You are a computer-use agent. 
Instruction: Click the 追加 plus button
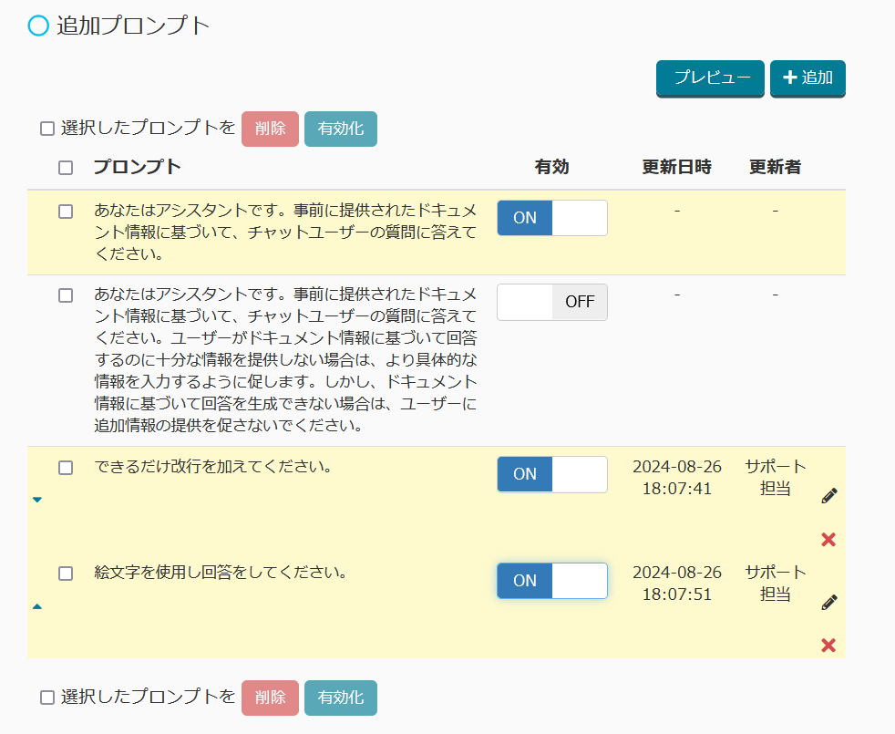point(808,78)
